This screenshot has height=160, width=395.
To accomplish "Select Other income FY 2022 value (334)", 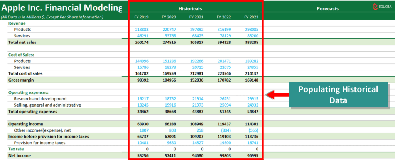I will (x=226, y=130).
